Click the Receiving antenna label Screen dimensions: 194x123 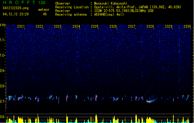71,14
